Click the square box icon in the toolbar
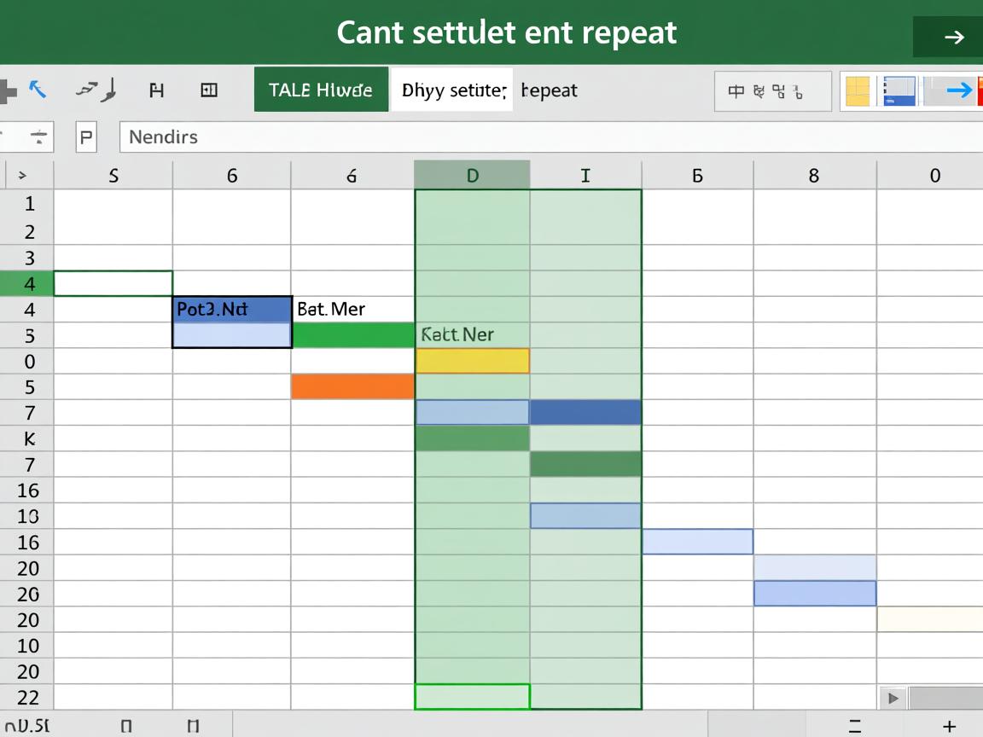 pyautogui.click(x=209, y=90)
